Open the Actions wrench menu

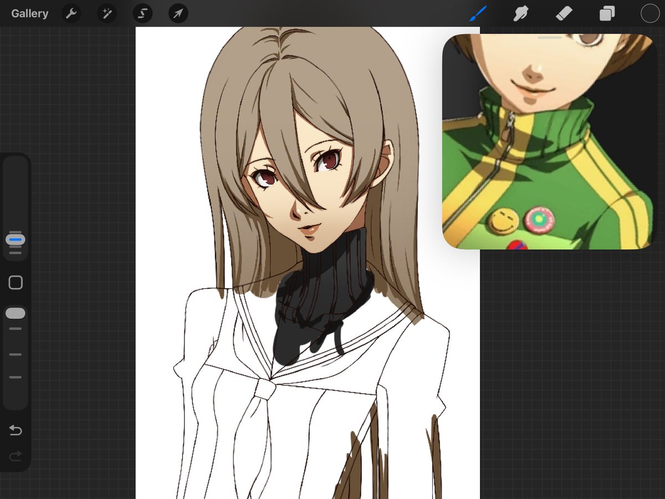coord(71,13)
